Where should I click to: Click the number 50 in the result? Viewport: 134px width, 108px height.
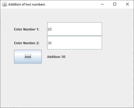pos(63,57)
